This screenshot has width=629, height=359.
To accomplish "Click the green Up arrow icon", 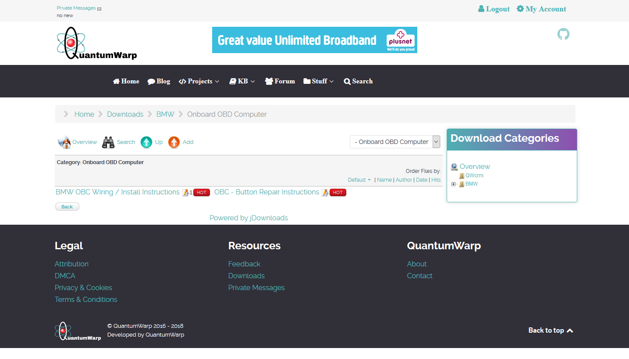I will point(146,142).
